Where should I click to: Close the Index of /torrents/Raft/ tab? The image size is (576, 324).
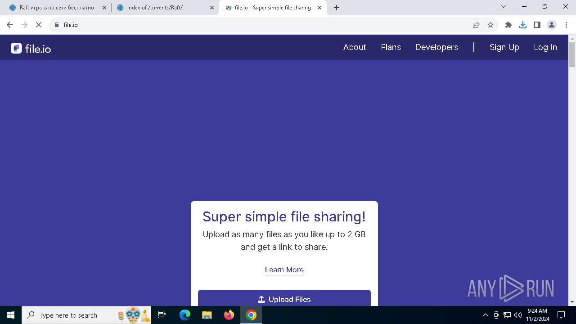(x=212, y=8)
